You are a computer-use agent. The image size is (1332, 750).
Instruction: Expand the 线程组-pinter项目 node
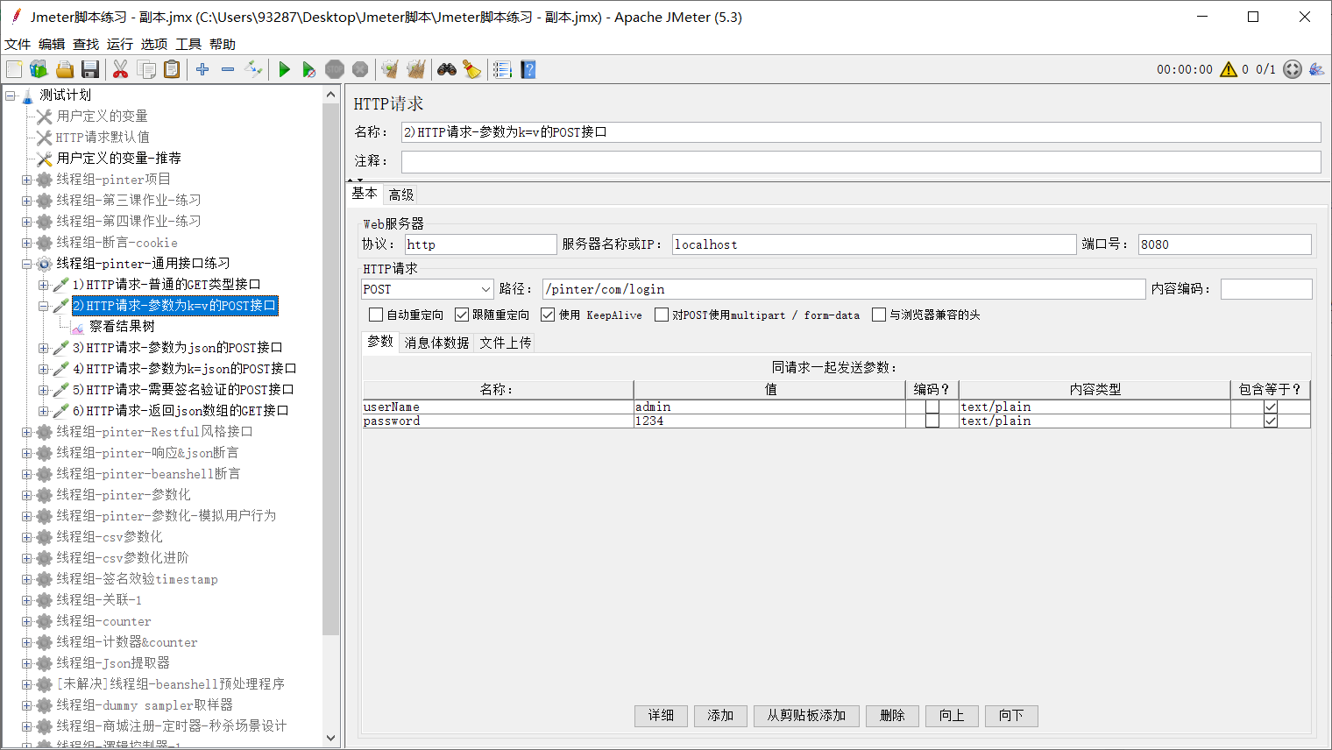pos(26,180)
